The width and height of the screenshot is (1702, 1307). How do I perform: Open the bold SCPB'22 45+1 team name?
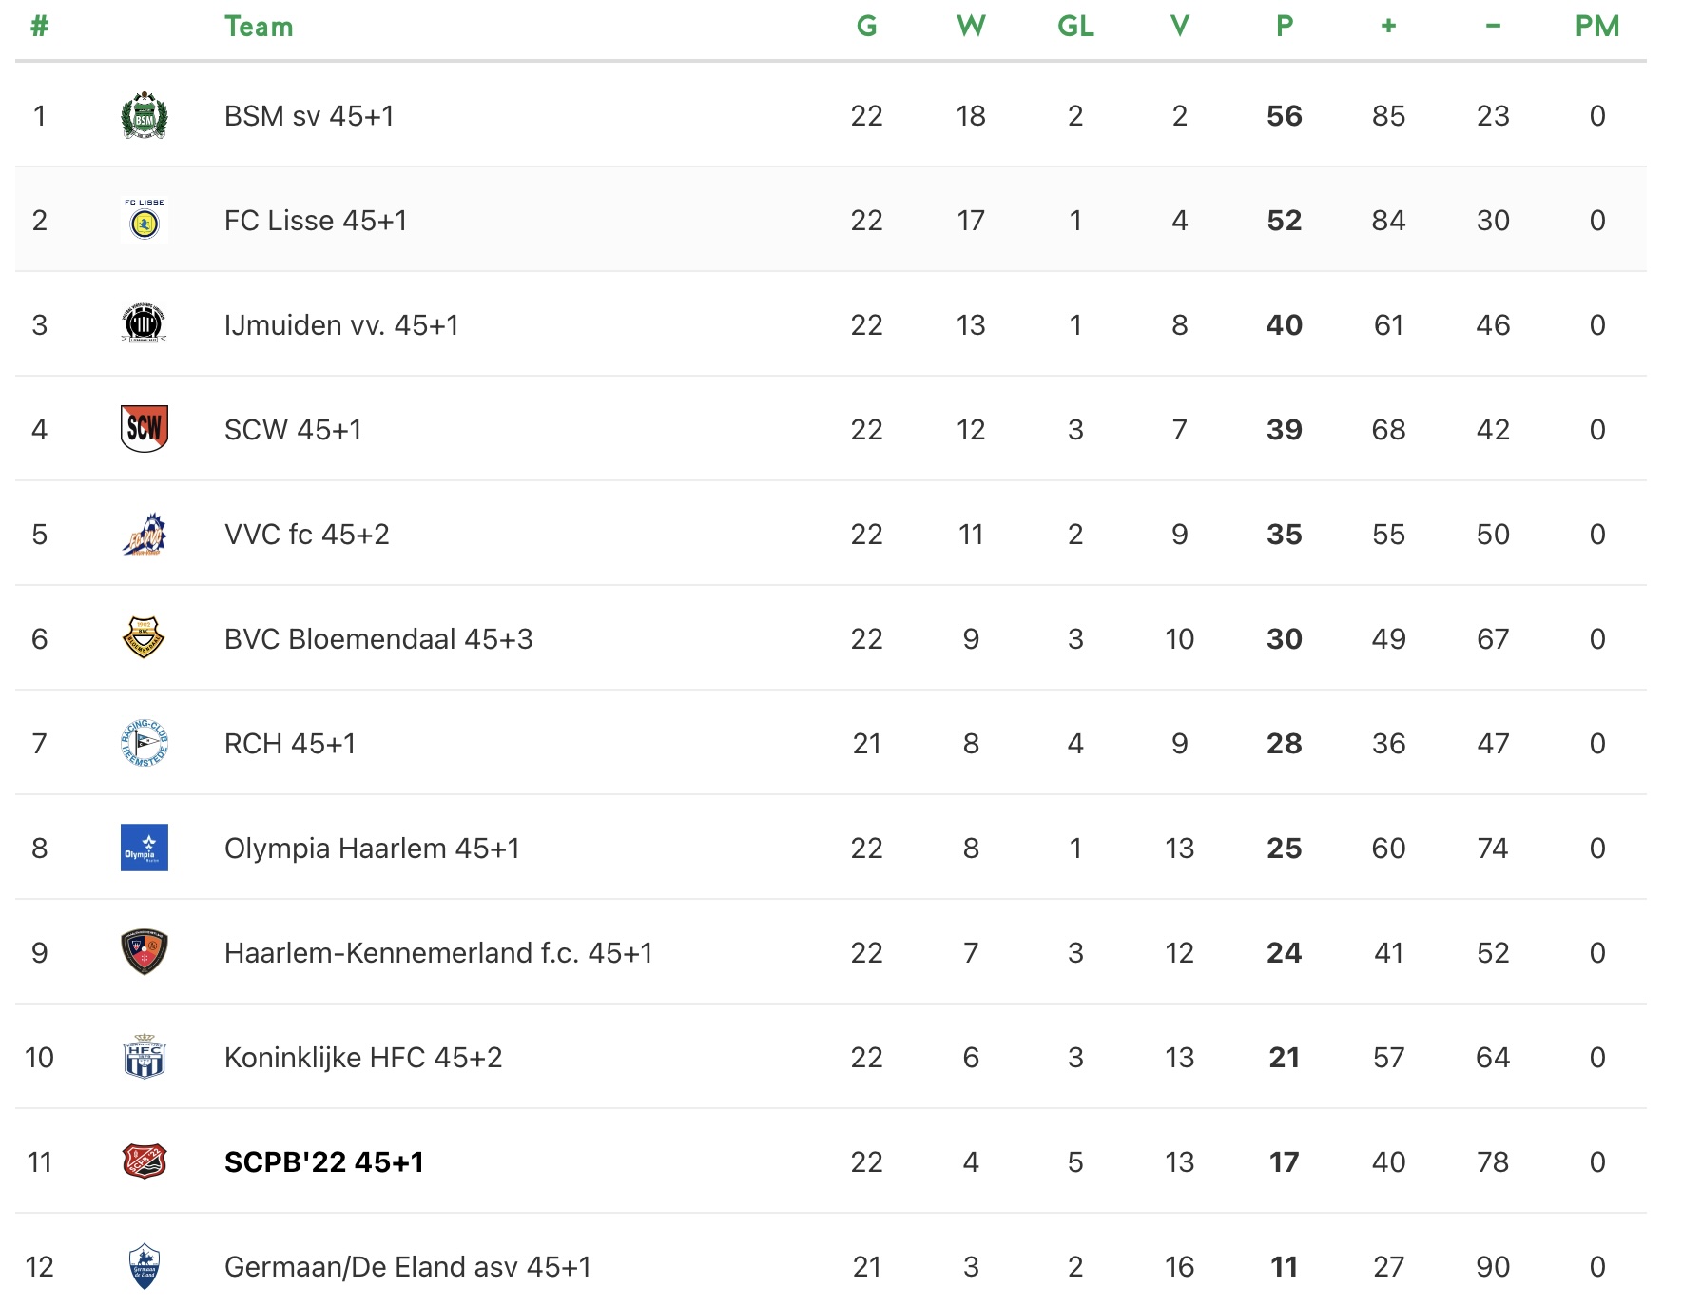pos(324,1162)
